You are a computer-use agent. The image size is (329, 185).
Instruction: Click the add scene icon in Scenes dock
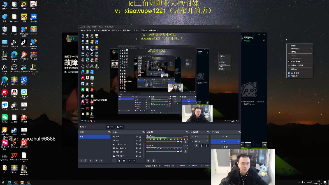pyautogui.click(x=81, y=161)
